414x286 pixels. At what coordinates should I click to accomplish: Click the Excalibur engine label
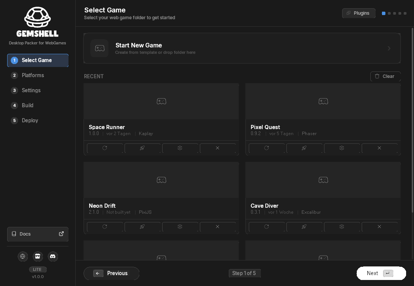click(311, 212)
